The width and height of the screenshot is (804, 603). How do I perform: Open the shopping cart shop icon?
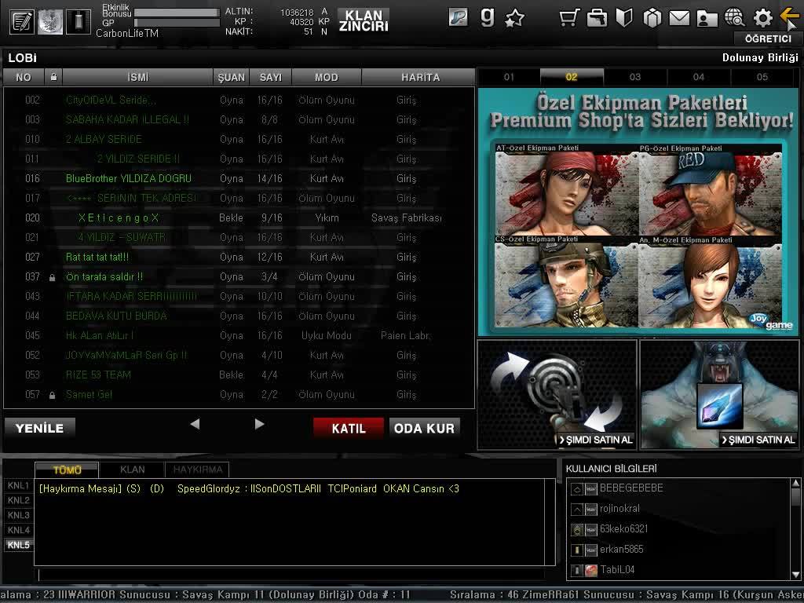[569, 18]
